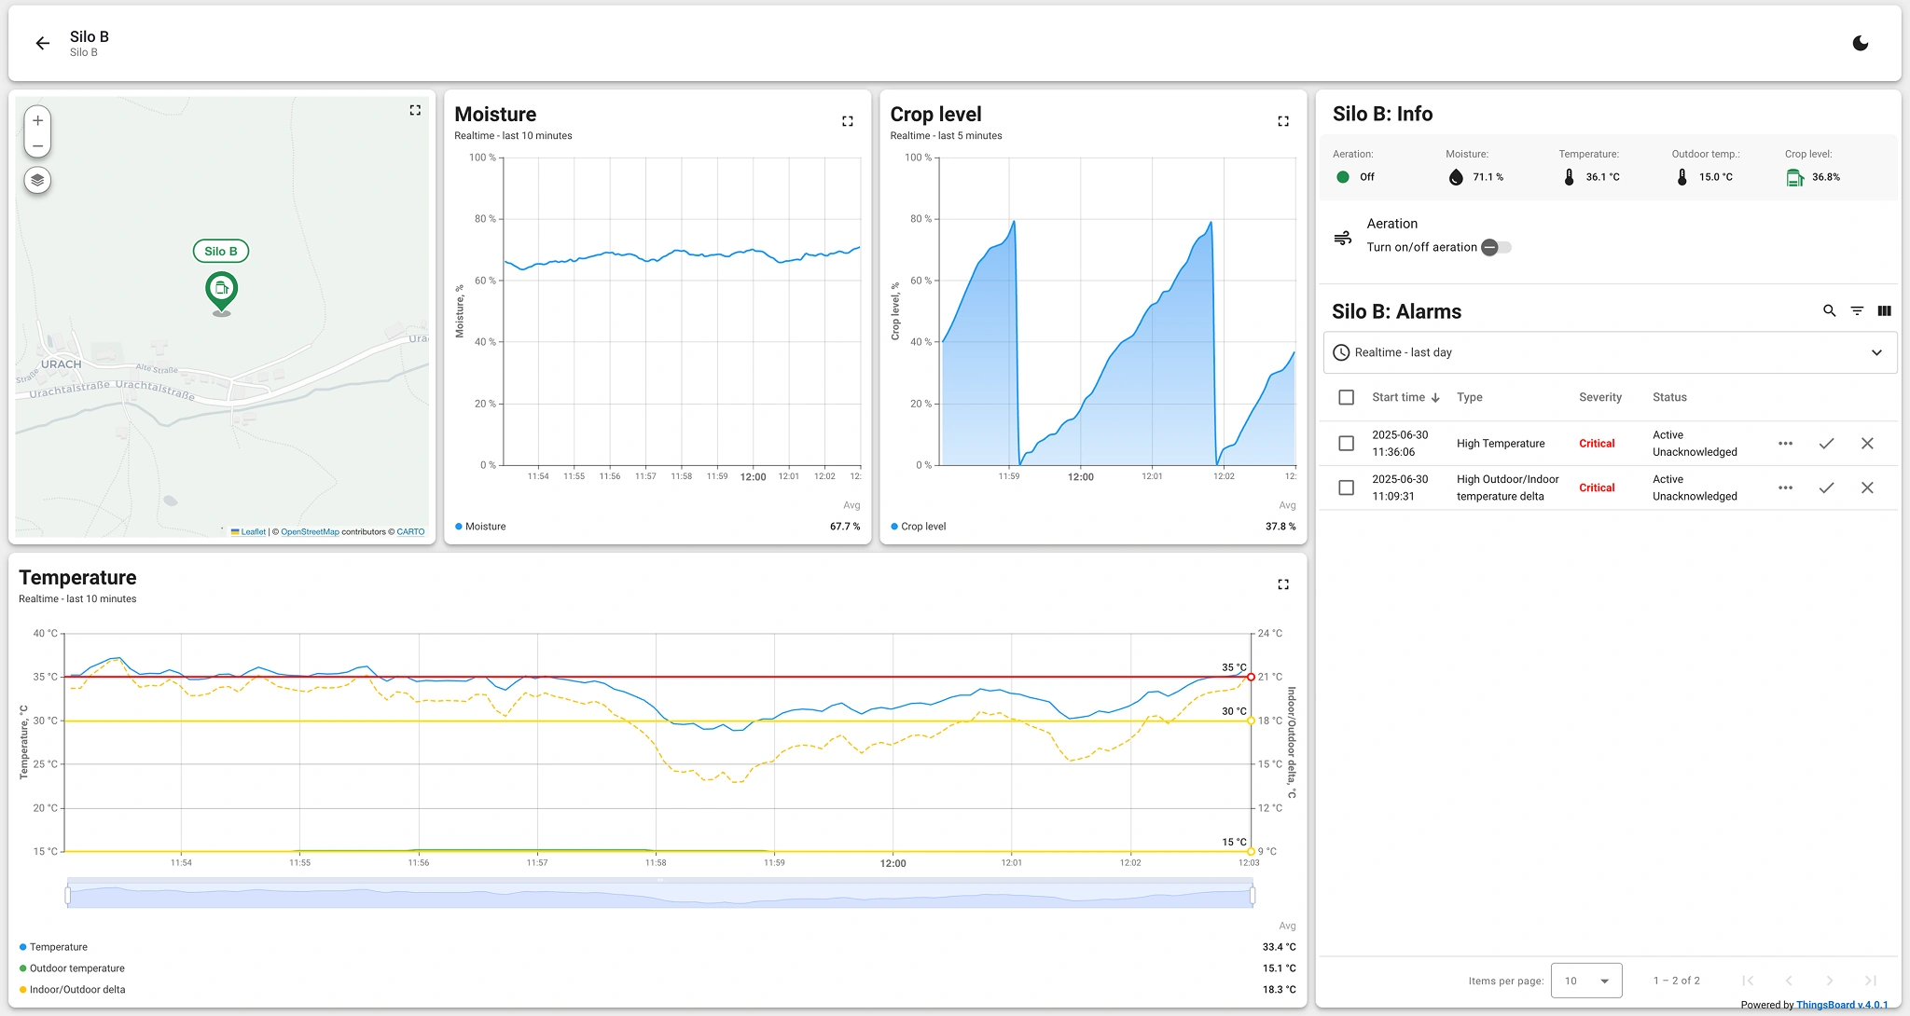Screen dimensions: 1910x1016
Task: Open the alarm search
Action: [x=1827, y=310]
